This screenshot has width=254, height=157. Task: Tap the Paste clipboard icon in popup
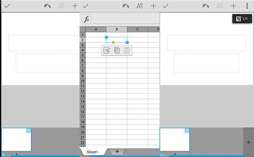pos(127,50)
